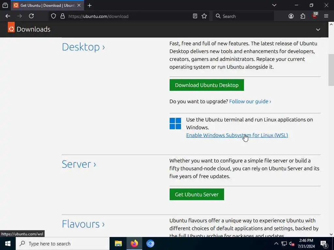Click the taskbar search box
The height and width of the screenshot is (250, 334).
63,243
